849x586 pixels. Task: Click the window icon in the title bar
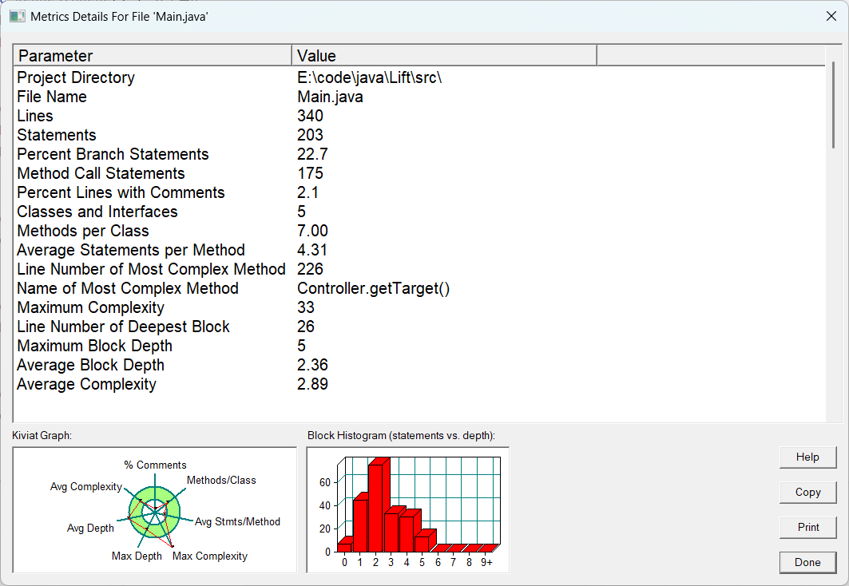click(x=17, y=16)
